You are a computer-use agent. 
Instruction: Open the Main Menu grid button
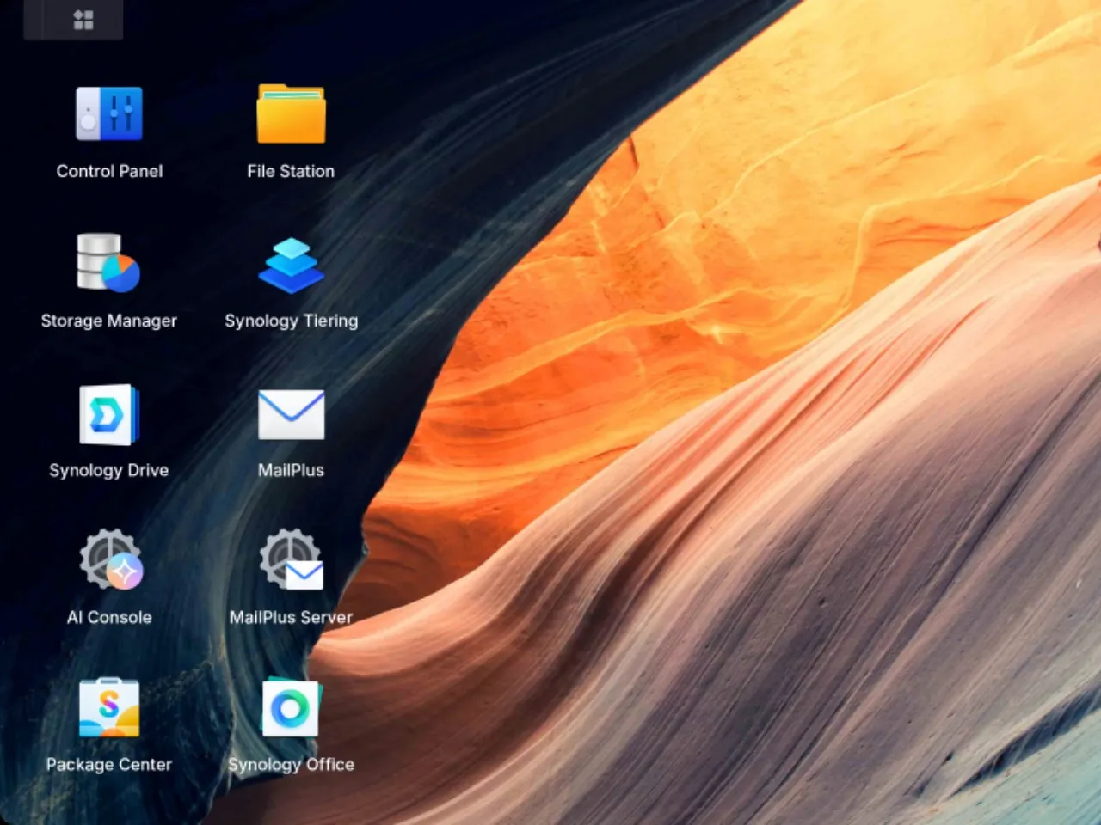83,20
